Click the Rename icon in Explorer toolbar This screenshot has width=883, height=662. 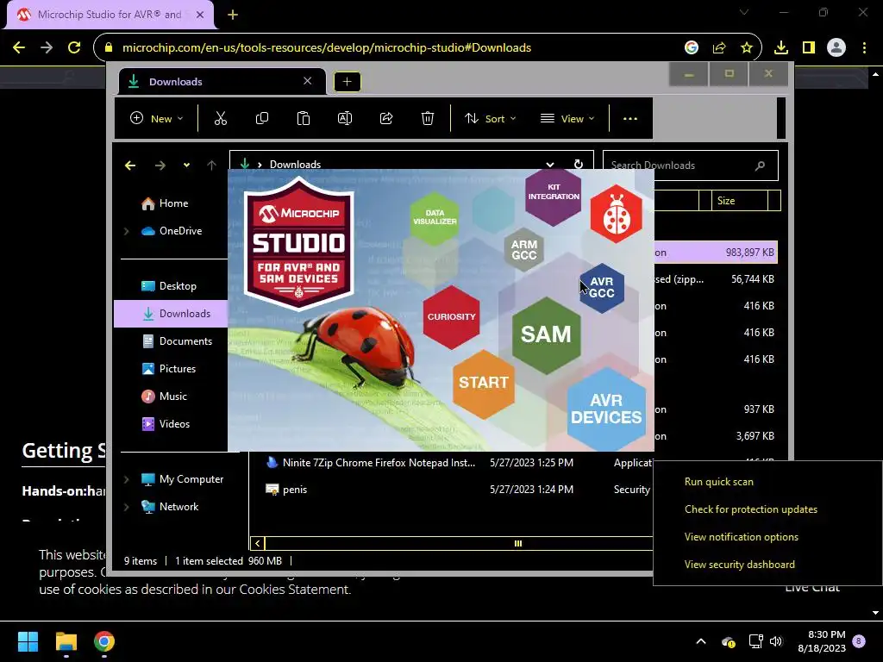345,118
